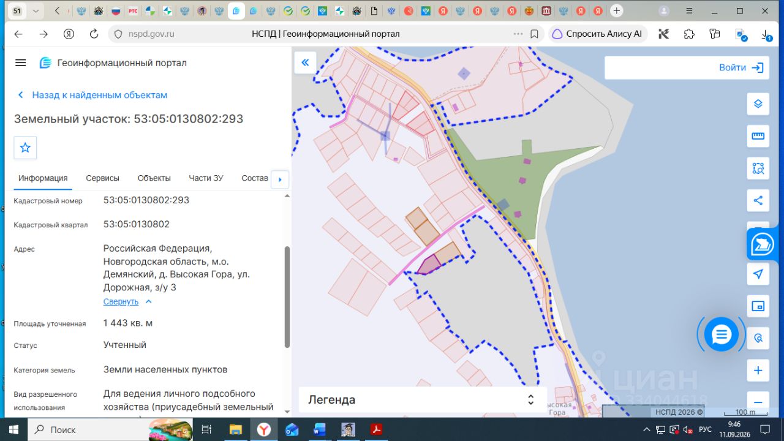Click the info panel vertical scrollbar

coord(287,297)
